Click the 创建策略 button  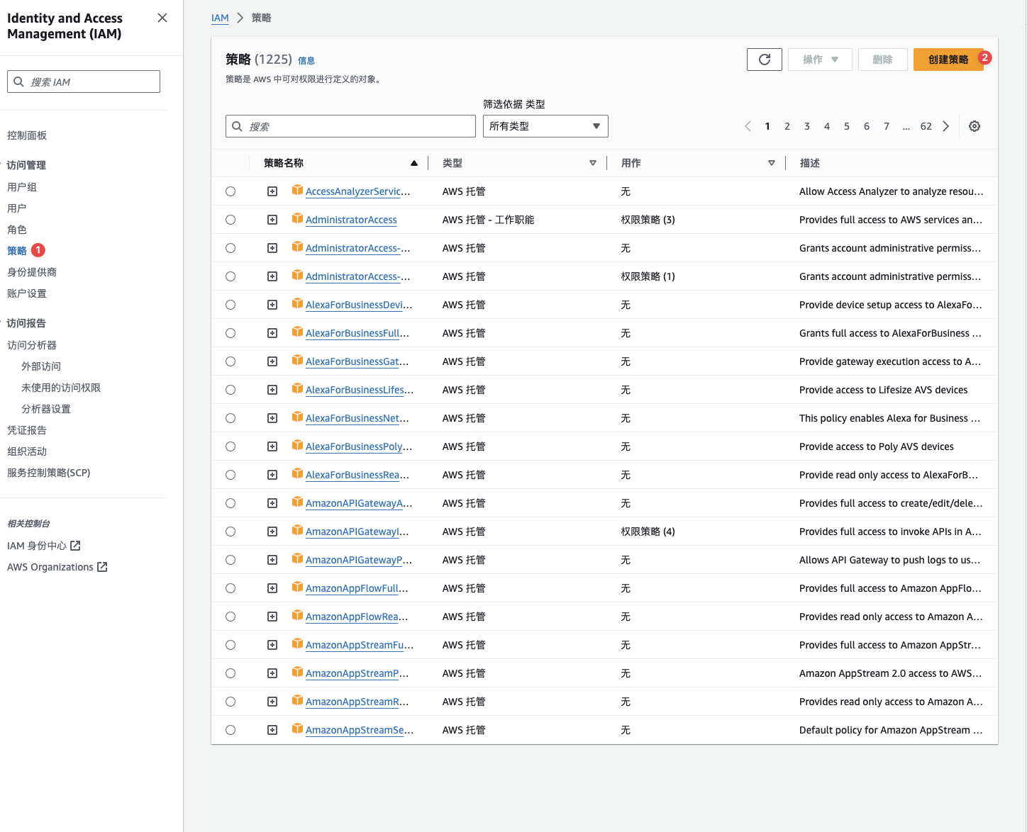948,60
